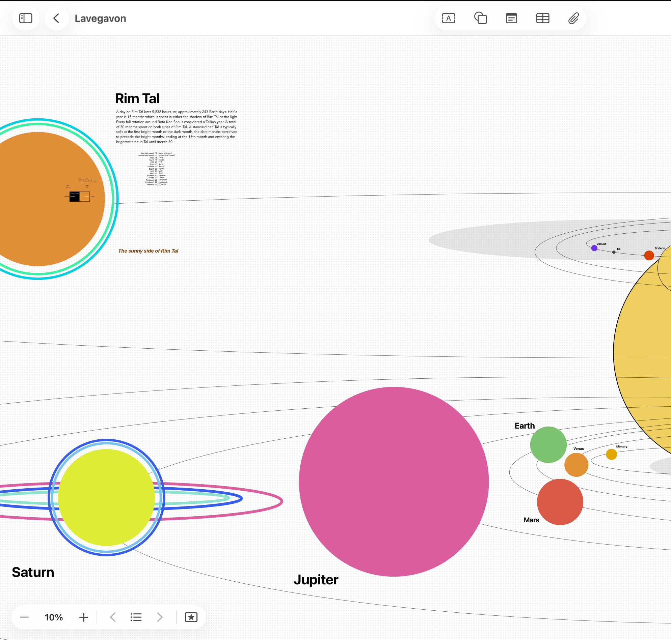Select the green Earth circle
Screen dimensions: 671x640
click(x=548, y=444)
